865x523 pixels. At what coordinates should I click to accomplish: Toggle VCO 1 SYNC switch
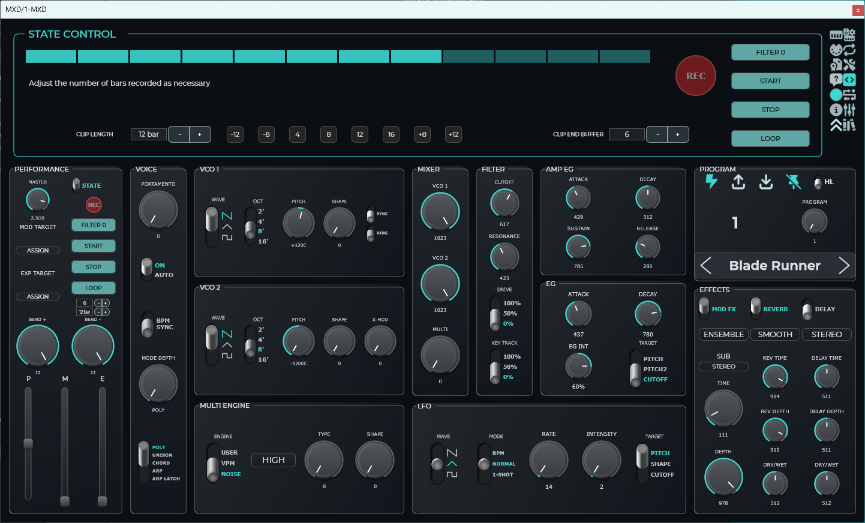point(371,214)
